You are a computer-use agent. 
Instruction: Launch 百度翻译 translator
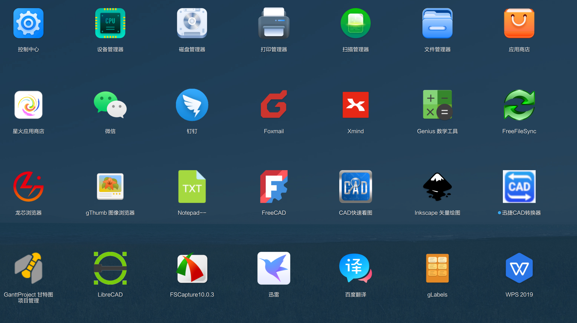click(x=356, y=268)
